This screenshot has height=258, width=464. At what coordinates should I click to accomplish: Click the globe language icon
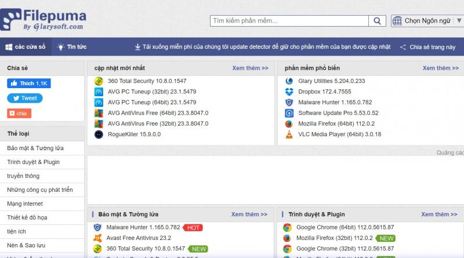[x=397, y=21]
